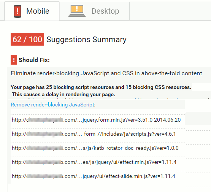Click the 62 / 100 score badge
Image resolution: width=211 pixels, height=192 pixels.
point(27,39)
